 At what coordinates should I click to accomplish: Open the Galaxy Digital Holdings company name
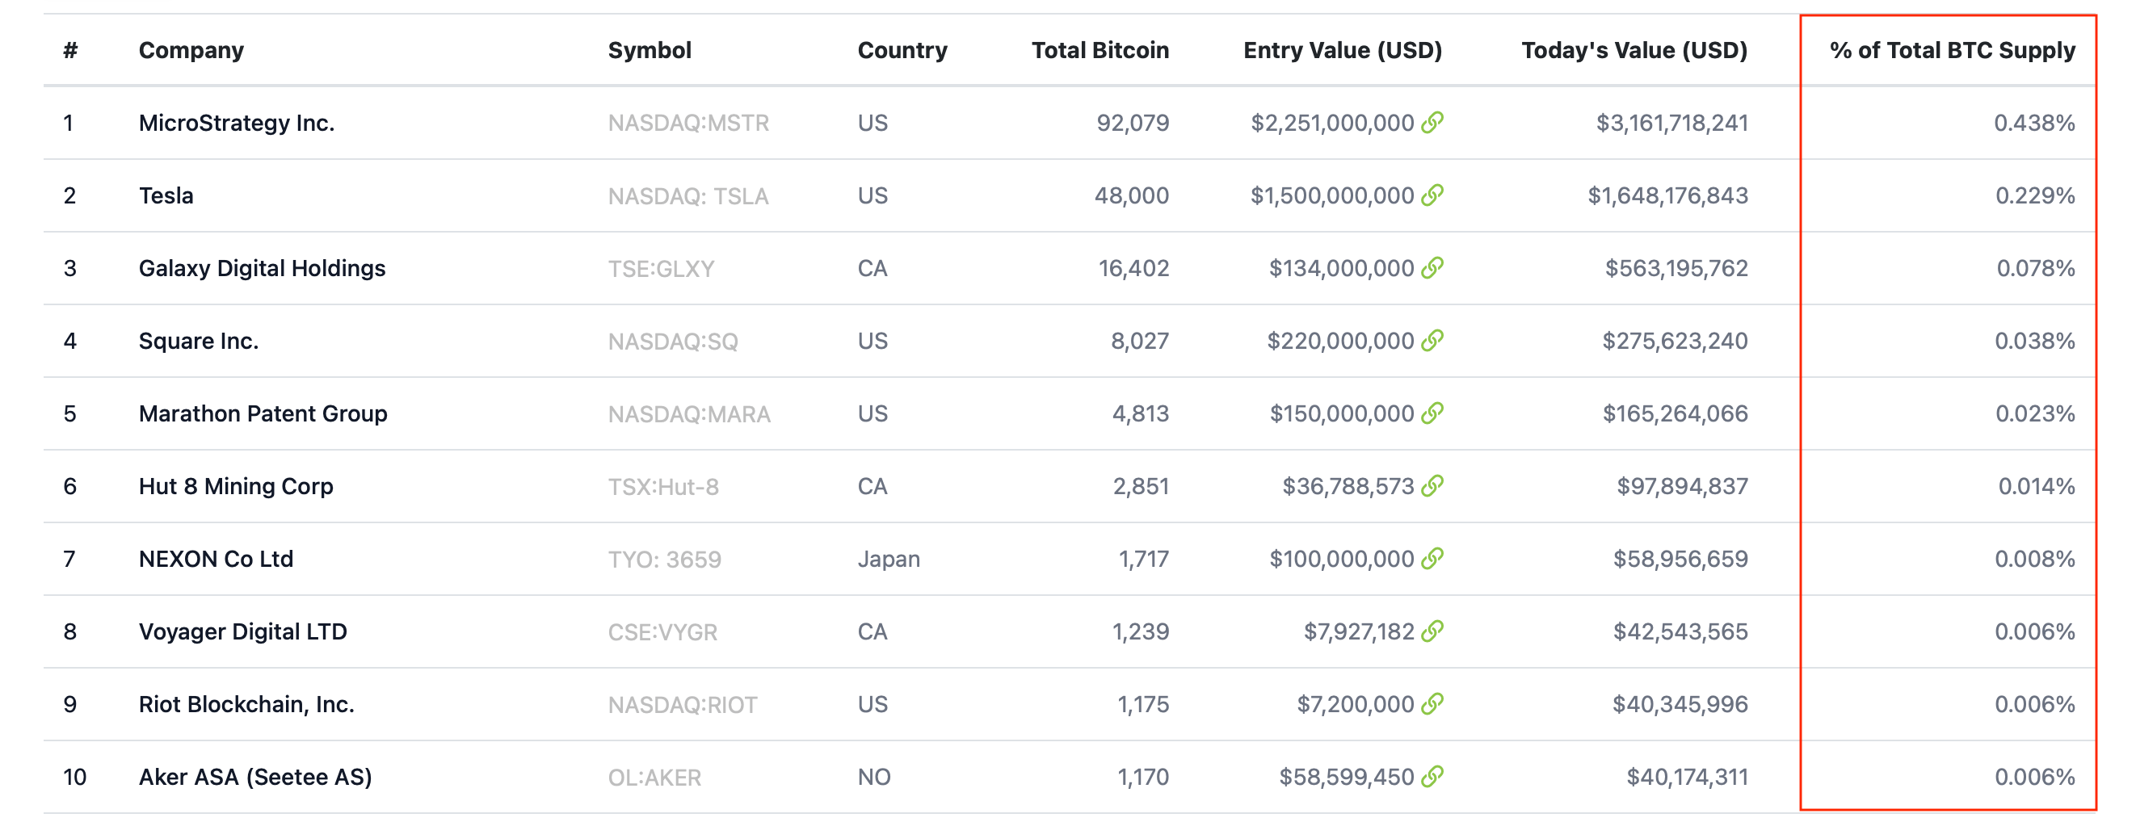(262, 268)
